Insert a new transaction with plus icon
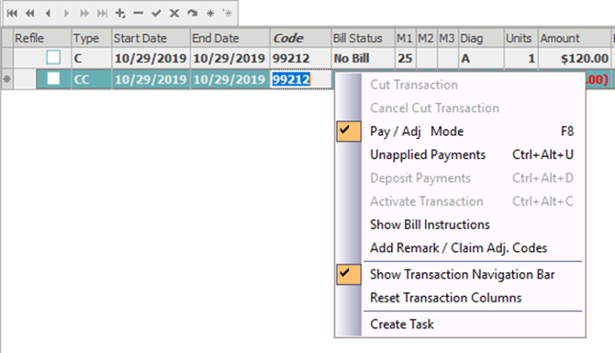Viewport: 615px width, 353px height. tap(120, 14)
